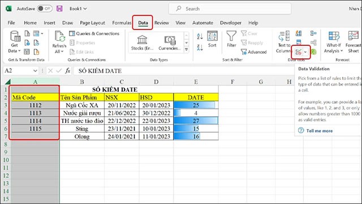Select the Currencies data type

click(x=170, y=43)
